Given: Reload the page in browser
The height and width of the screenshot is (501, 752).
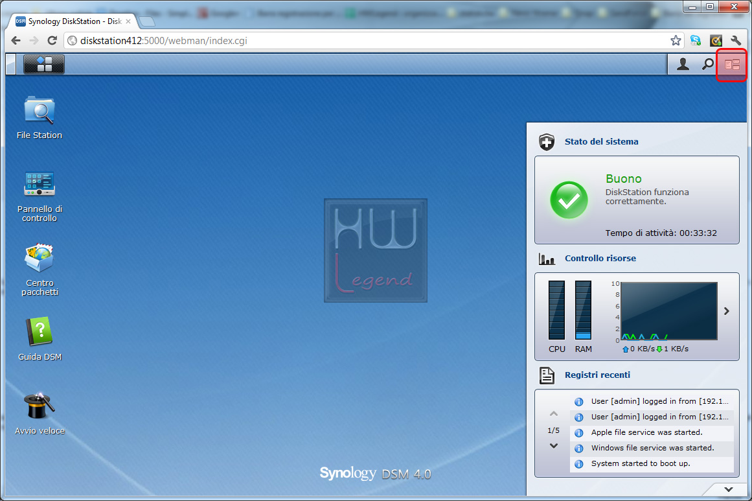Looking at the screenshot, I should (52, 41).
